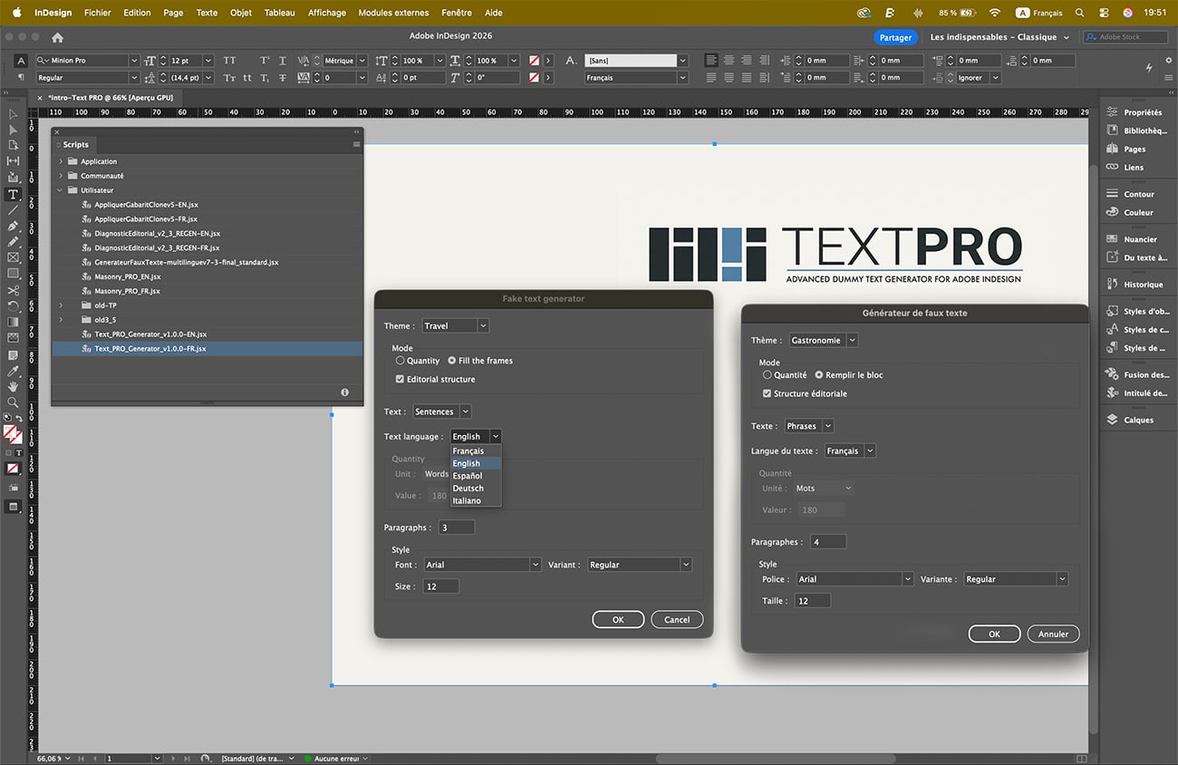Pick the Eyedropper tool
Image resolution: width=1178 pixels, height=765 pixels.
pyautogui.click(x=13, y=371)
